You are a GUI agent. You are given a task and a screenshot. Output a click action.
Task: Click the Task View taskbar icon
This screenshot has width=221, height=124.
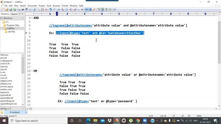[80, 121]
